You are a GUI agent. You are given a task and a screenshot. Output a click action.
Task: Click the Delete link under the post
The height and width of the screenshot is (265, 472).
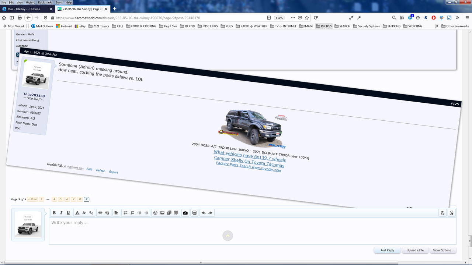(x=100, y=170)
